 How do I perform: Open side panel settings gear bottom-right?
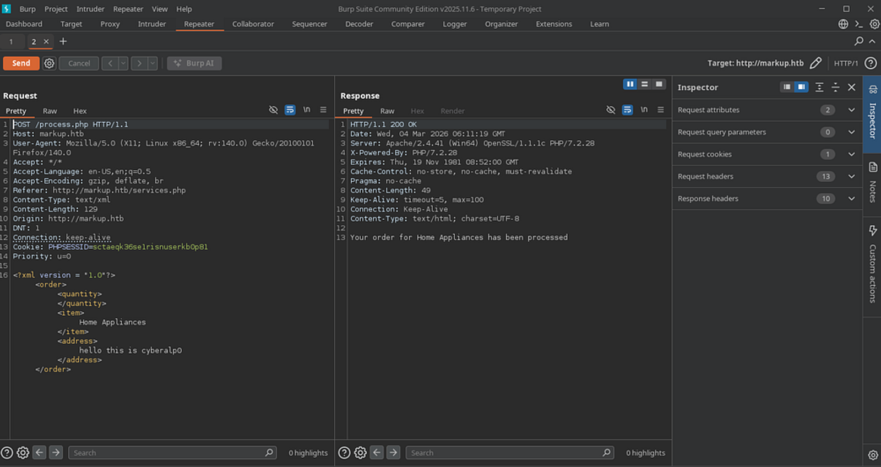pos(873,455)
